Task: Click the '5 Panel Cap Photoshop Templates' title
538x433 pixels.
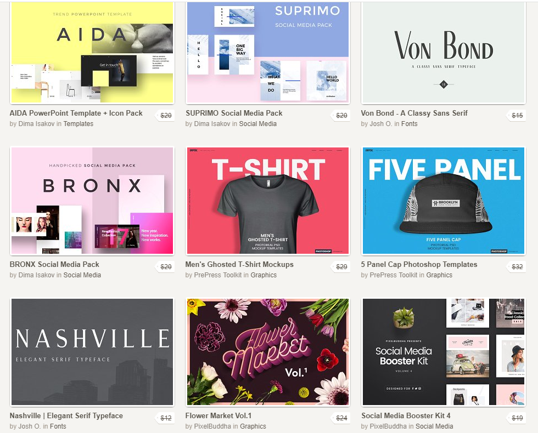Action: (x=419, y=264)
